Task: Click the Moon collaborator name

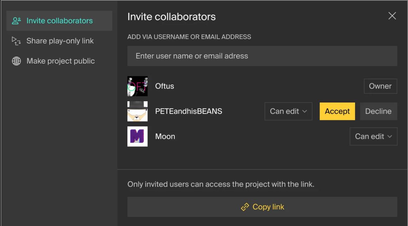Action: (x=165, y=136)
